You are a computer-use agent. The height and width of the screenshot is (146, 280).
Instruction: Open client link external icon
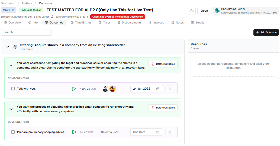pyautogui.click(x=52, y=16)
